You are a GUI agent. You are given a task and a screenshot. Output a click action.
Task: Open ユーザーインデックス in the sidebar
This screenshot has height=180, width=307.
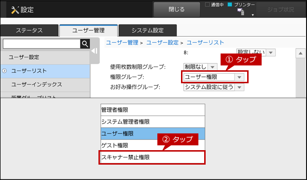[45, 85]
